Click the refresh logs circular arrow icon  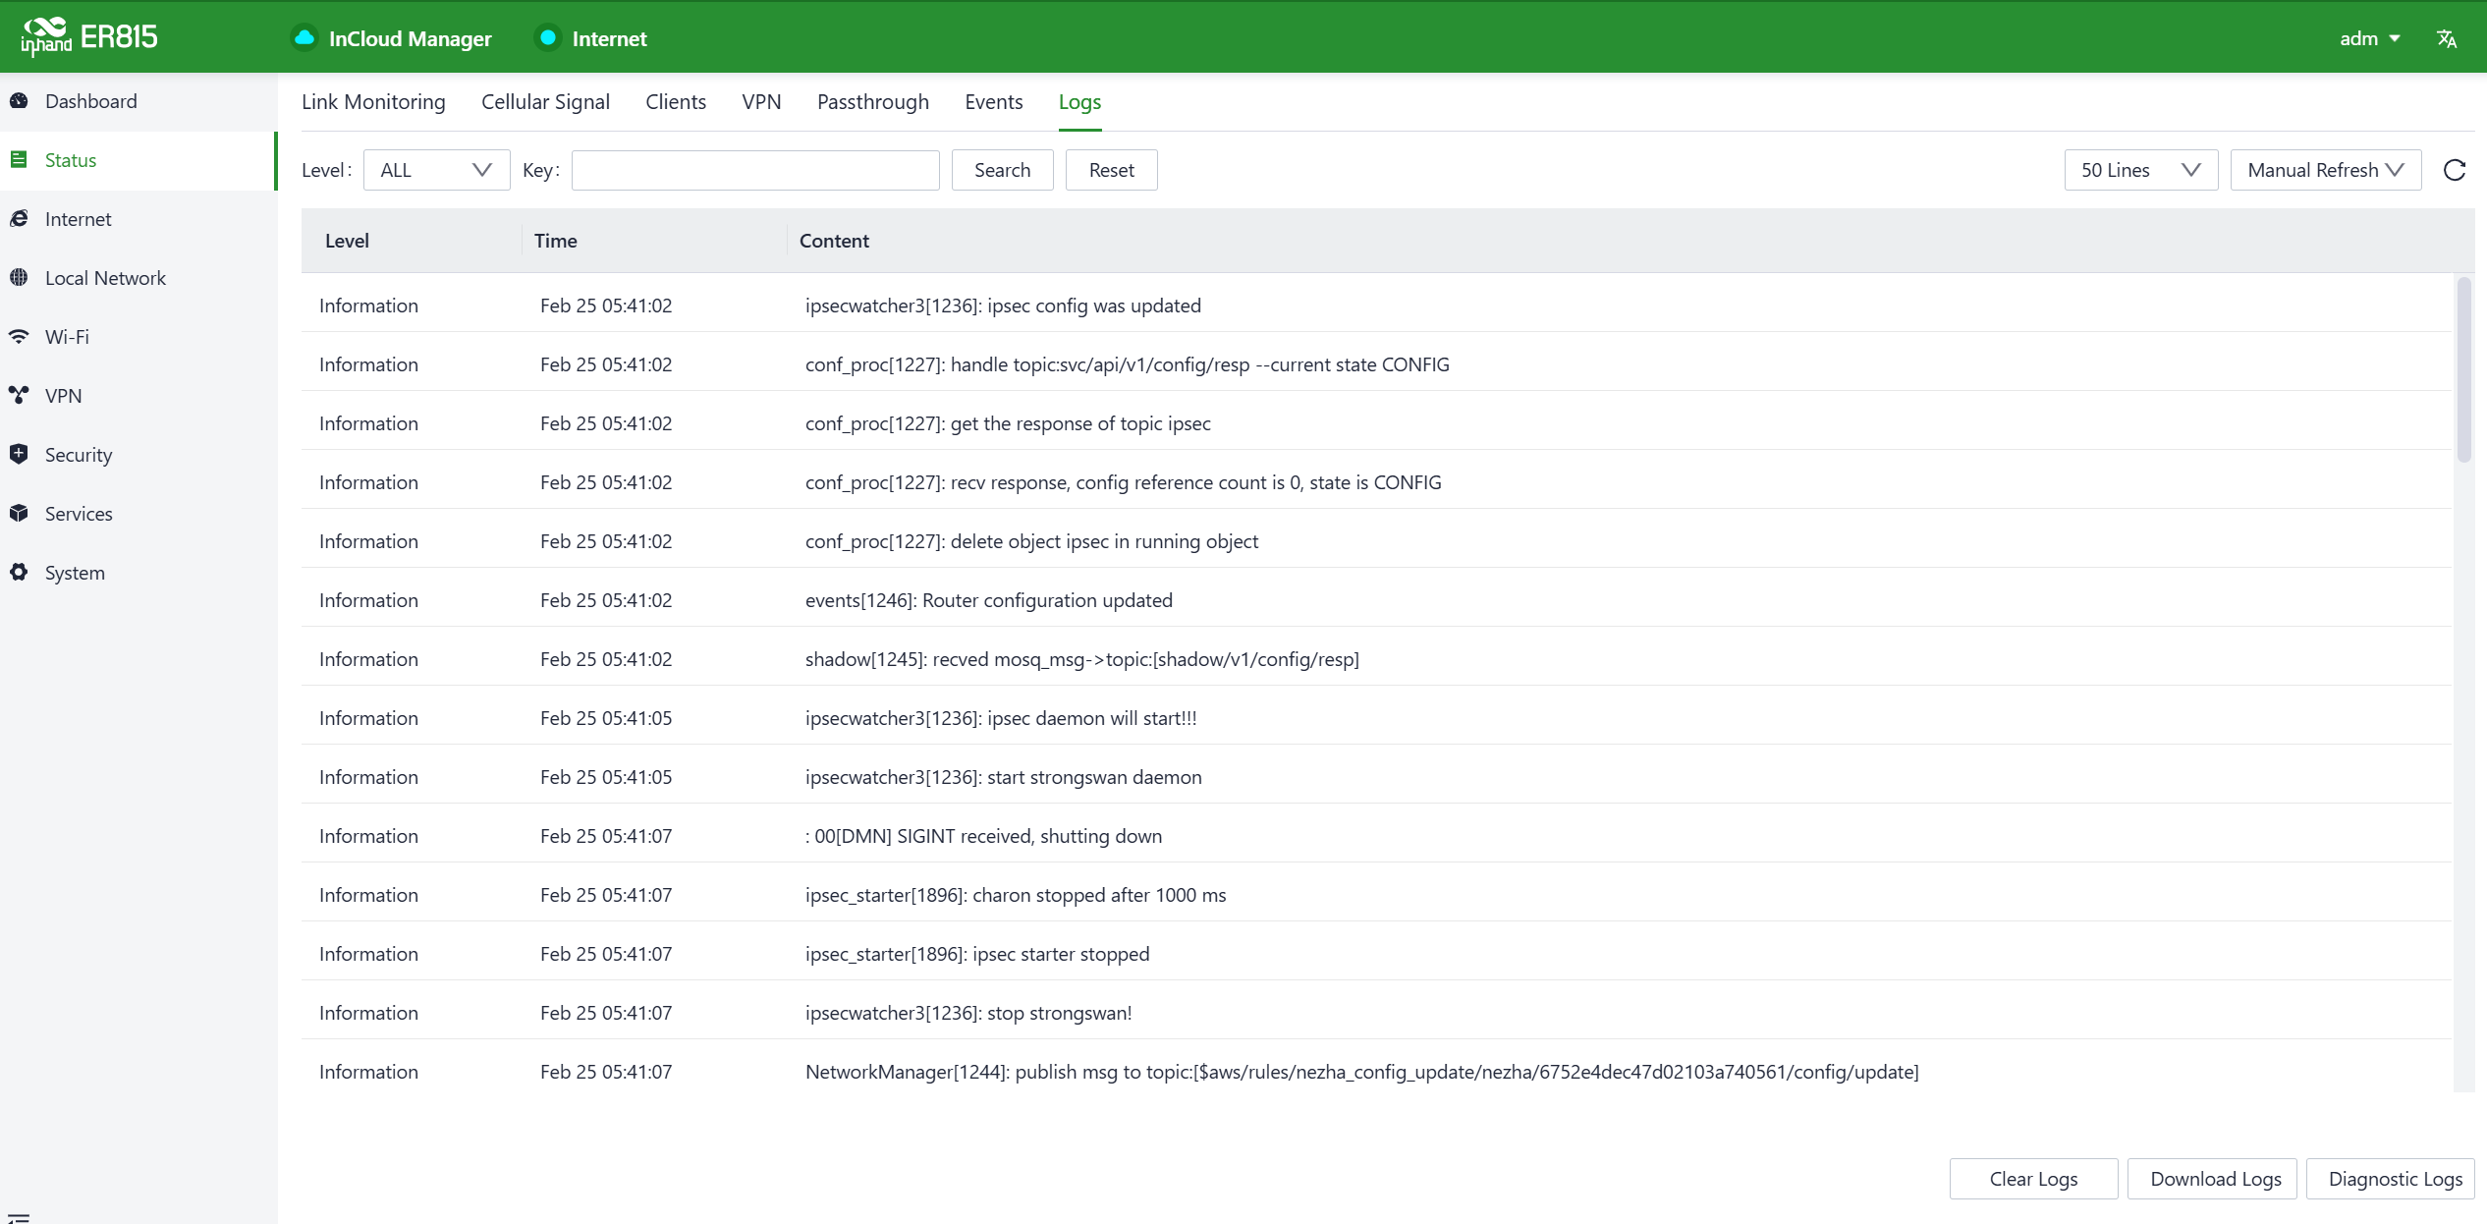(x=2455, y=170)
